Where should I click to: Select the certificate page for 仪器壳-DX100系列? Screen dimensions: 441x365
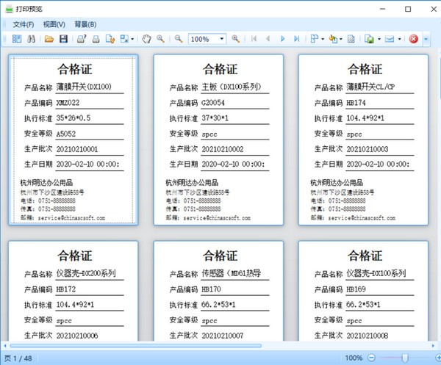point(363,291)
